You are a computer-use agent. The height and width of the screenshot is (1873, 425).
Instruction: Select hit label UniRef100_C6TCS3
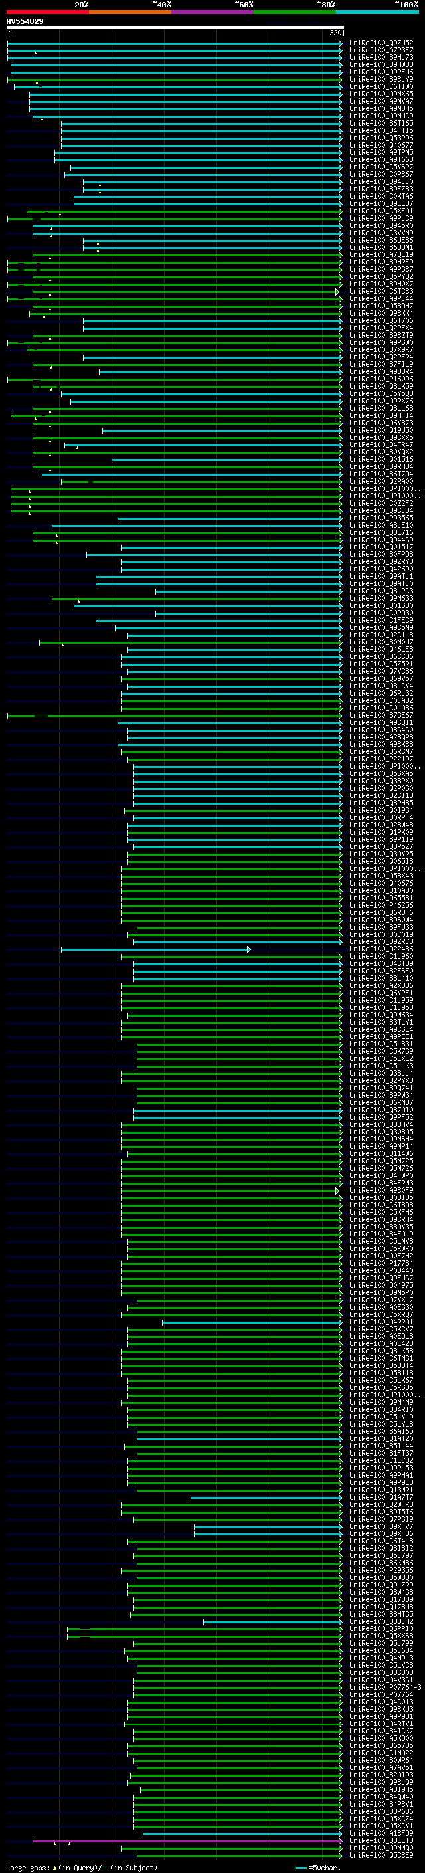click(381, 291)
